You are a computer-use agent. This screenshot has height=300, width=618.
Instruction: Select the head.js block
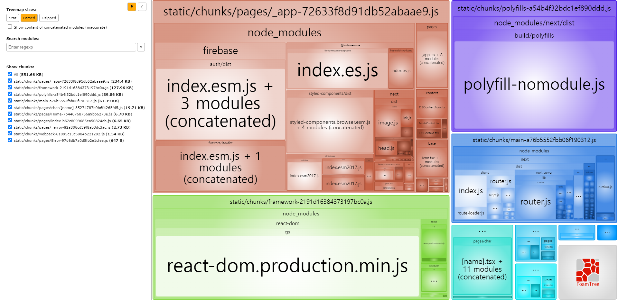coord(386,148)
